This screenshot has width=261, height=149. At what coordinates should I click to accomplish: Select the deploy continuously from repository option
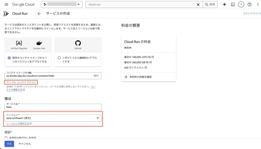[59, 58]
